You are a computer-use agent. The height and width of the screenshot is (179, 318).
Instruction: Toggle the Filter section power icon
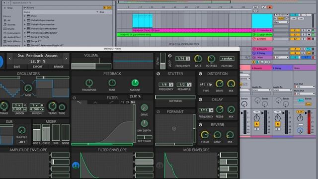75,98
